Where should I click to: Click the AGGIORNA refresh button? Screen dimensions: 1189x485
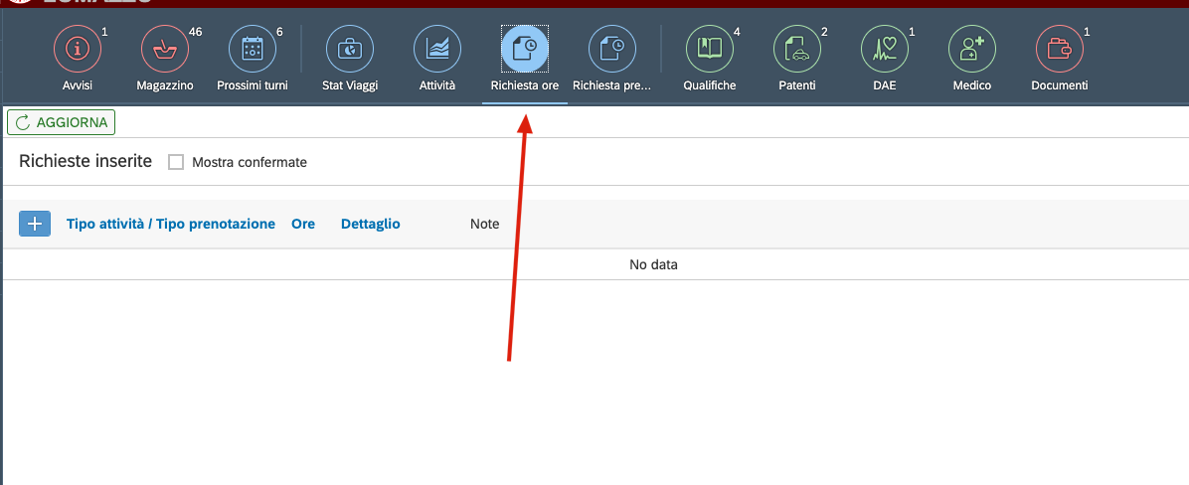pos(62,122)
